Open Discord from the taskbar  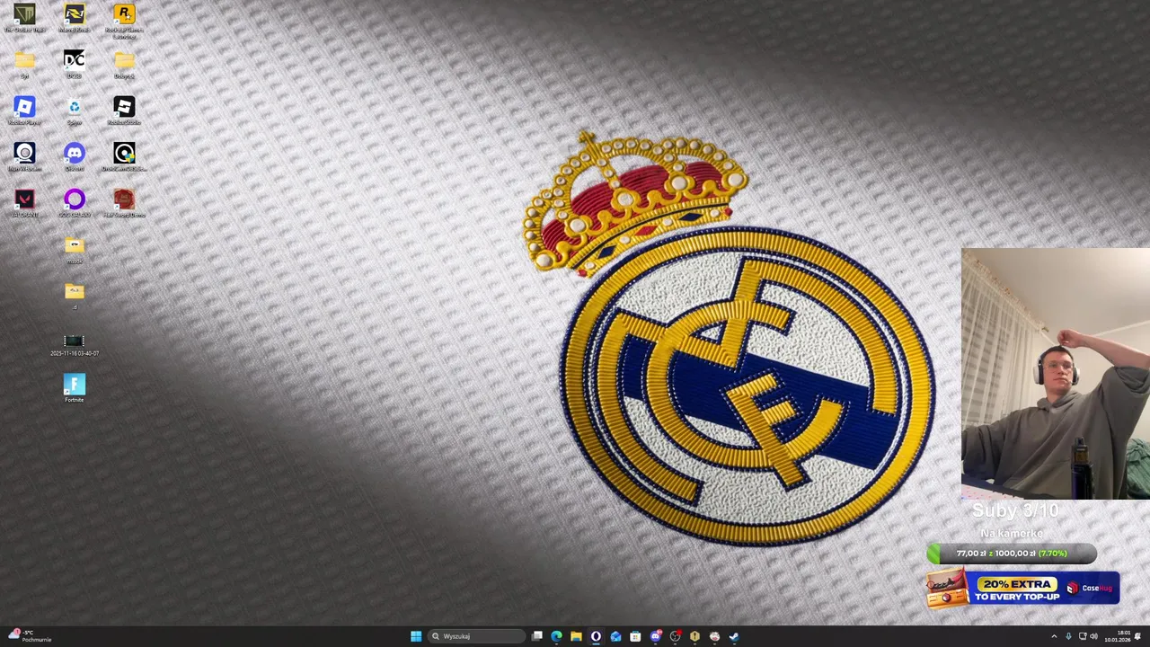[x=656, y=636]
